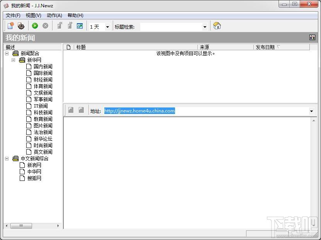Select IT新闻 channel
Image resolution: width=321 pixels, height=240 pixels.
[x=41, y=106]
